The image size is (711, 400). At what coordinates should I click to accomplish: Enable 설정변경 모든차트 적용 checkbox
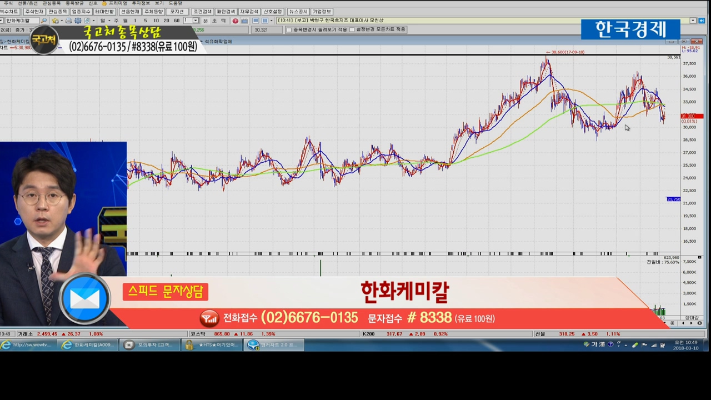tap(352, 29)
